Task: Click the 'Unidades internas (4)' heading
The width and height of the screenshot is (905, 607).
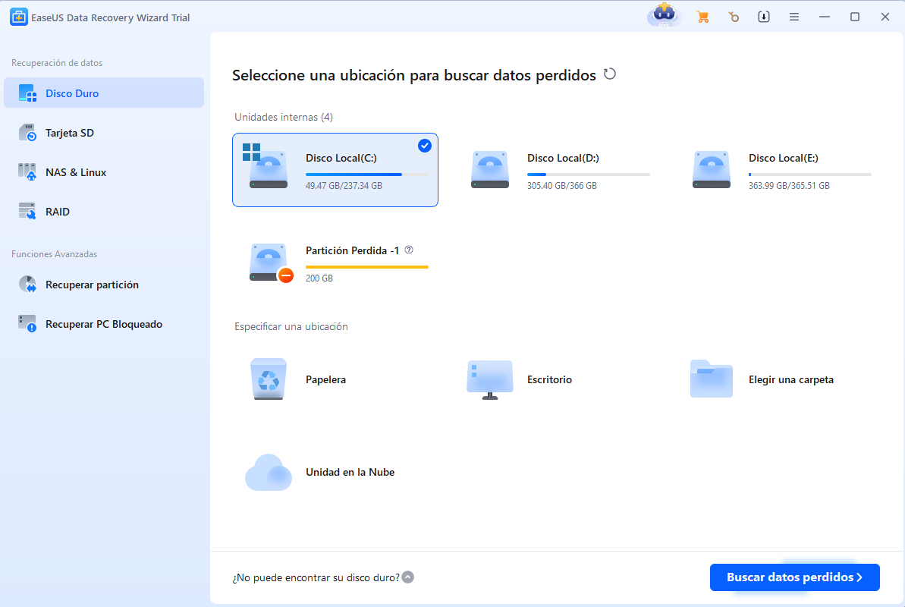Action: 284,117
